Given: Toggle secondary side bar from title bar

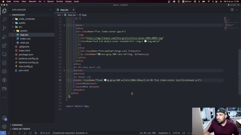Looking at the screenshot, I should tap(235, 5).
